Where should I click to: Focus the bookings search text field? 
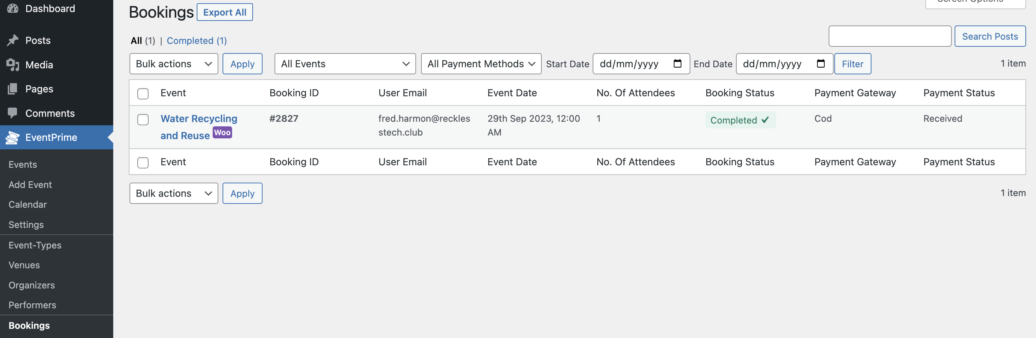tap(890, 36)
